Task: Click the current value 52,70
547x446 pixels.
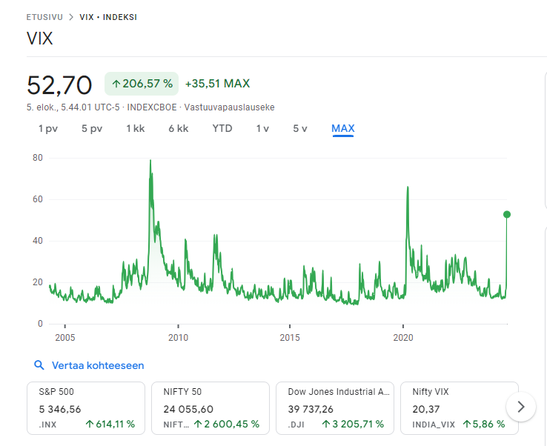Action: pyautogui.click(x=59, y=85)
